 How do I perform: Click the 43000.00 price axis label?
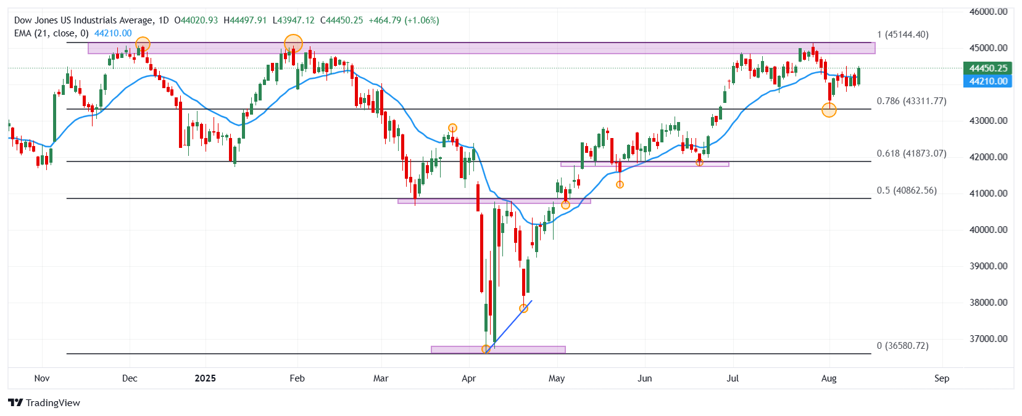coord(988,121)
